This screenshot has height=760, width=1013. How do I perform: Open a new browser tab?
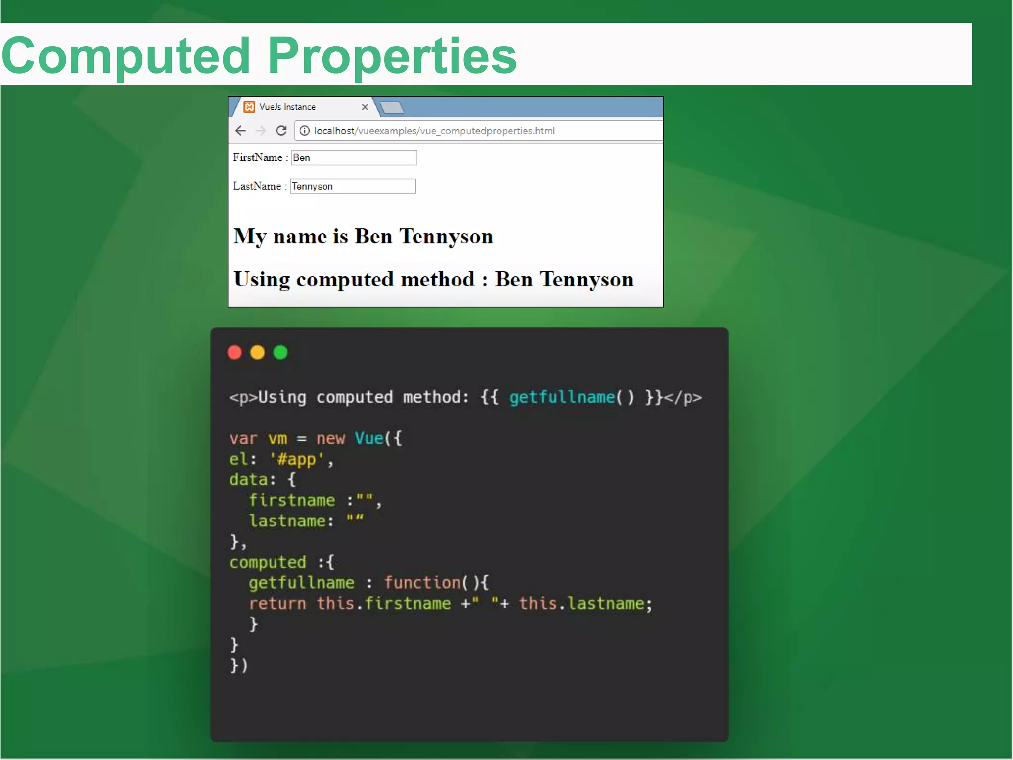(x=392, y=107)
